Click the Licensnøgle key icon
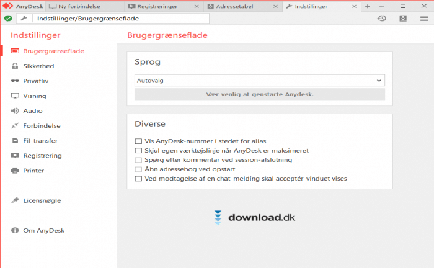The width and height of the screenshot is (434, 268). 15,200
